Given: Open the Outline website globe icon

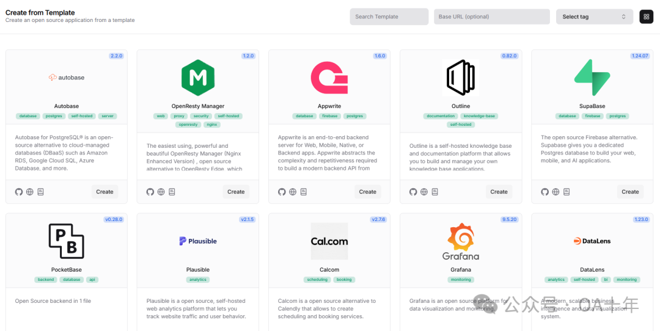Looking at the screenshot, I should coord(424,192).
